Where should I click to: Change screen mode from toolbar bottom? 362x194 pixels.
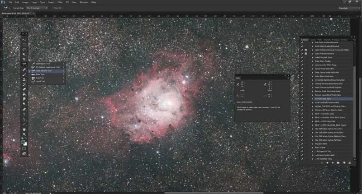[x=24, y=153]
